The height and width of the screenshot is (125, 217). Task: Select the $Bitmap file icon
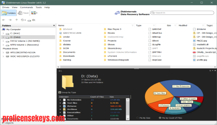150,37
